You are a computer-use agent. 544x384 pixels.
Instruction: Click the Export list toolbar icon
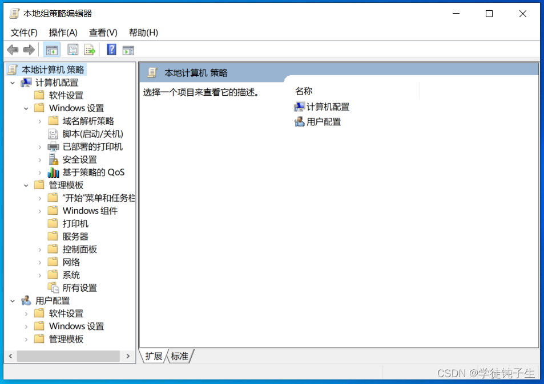pos(90,50)
